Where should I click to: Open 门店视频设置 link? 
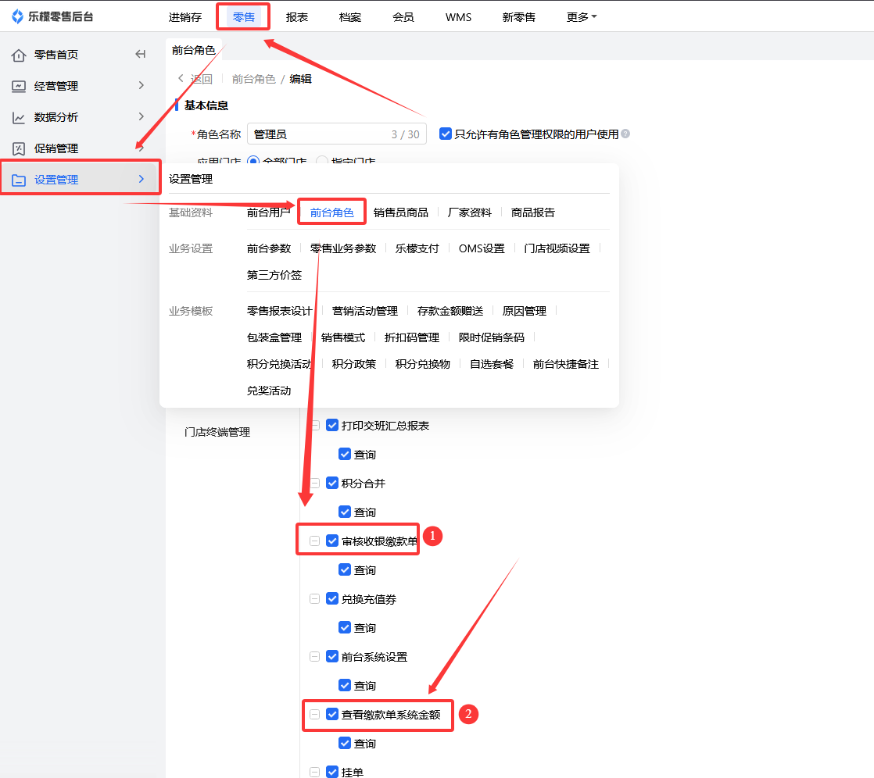click(557, 248)
